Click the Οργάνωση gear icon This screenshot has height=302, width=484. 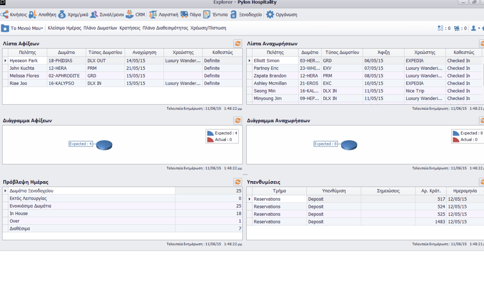[270, 15]
